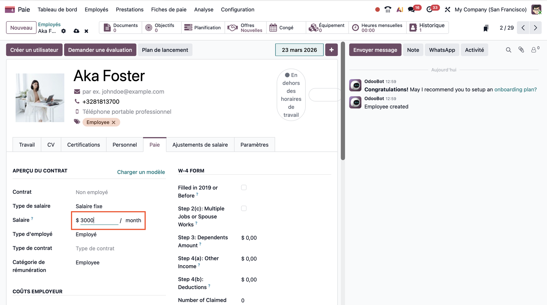Click the gear actions icon near breadcrumb
This screenshot has height=305, width=547.
(x=64, y=31)
